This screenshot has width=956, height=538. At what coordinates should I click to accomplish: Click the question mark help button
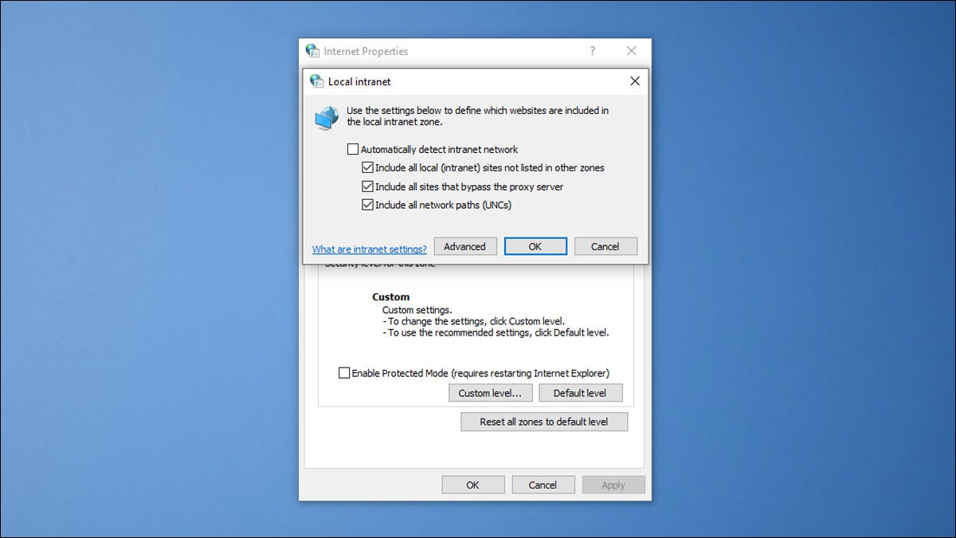tap(592, 51)
